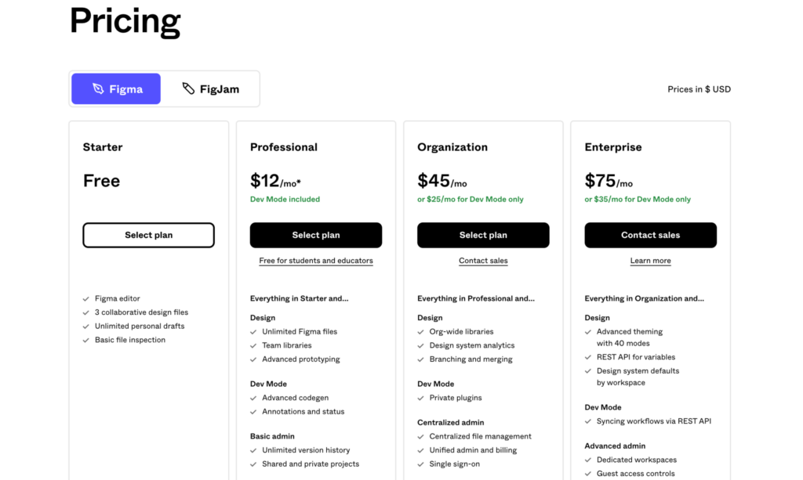Click checkmark next to Advanced theming
803x480 pixels.
tap(588, 332)
